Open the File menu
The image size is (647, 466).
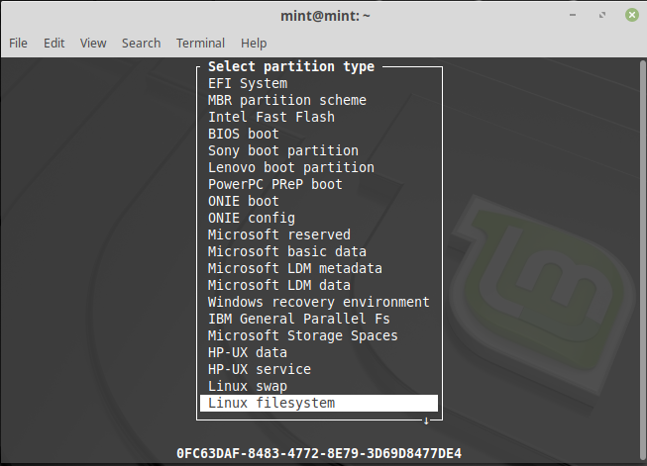(x=18, y=43)
